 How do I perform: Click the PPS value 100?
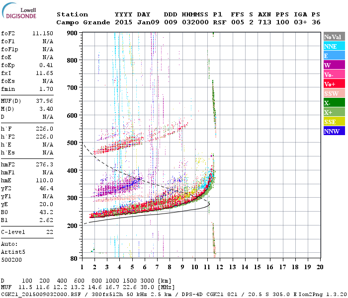[282, 22]
